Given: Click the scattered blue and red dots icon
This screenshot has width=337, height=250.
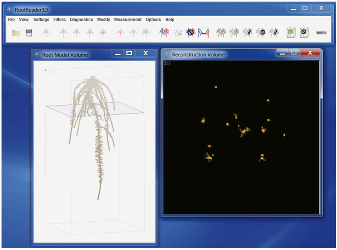Looking at the screenshot, I should click(178, 33).
